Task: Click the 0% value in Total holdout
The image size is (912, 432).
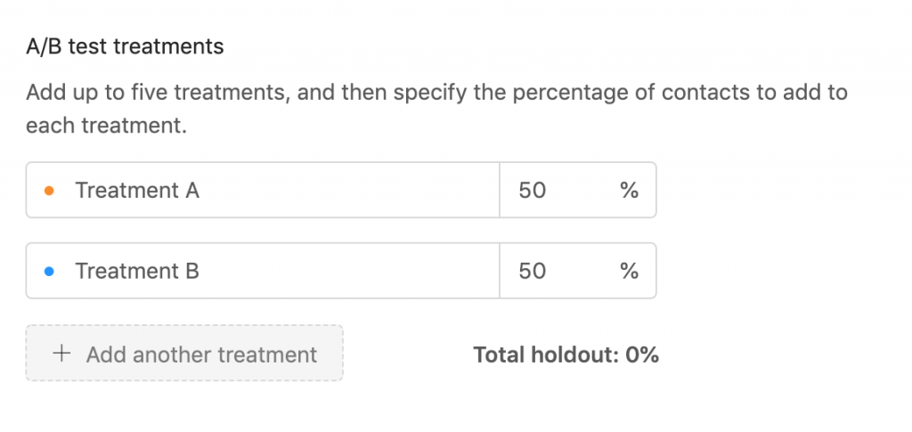Action: 642,355
